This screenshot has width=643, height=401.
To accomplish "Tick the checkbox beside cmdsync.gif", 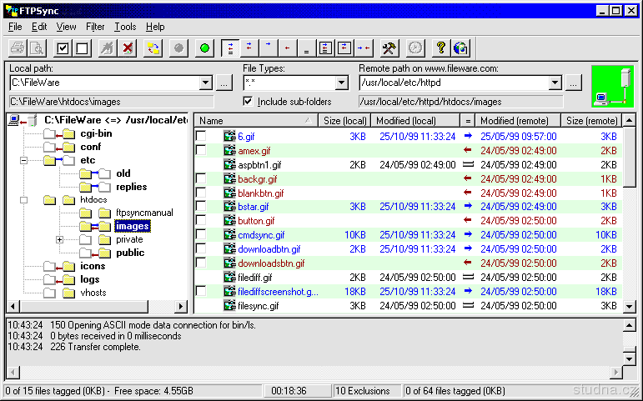I will pos(201,235).
